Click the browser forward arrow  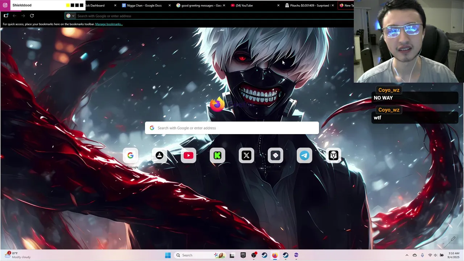(x=23, y=16)
